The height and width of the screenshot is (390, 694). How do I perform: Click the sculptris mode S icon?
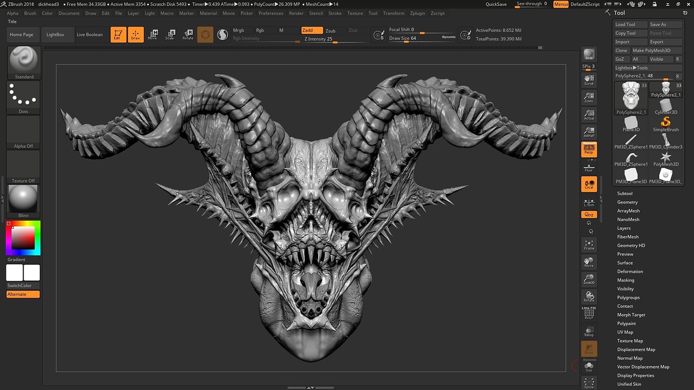point(222,35)
